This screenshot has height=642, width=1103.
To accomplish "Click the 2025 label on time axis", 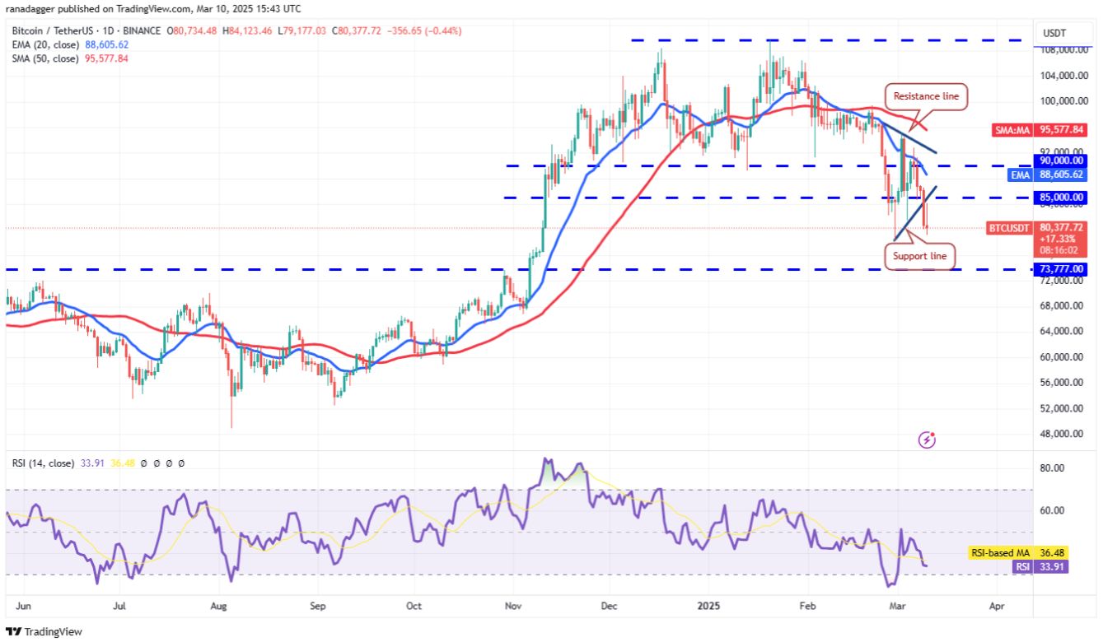I will point(708,605).
